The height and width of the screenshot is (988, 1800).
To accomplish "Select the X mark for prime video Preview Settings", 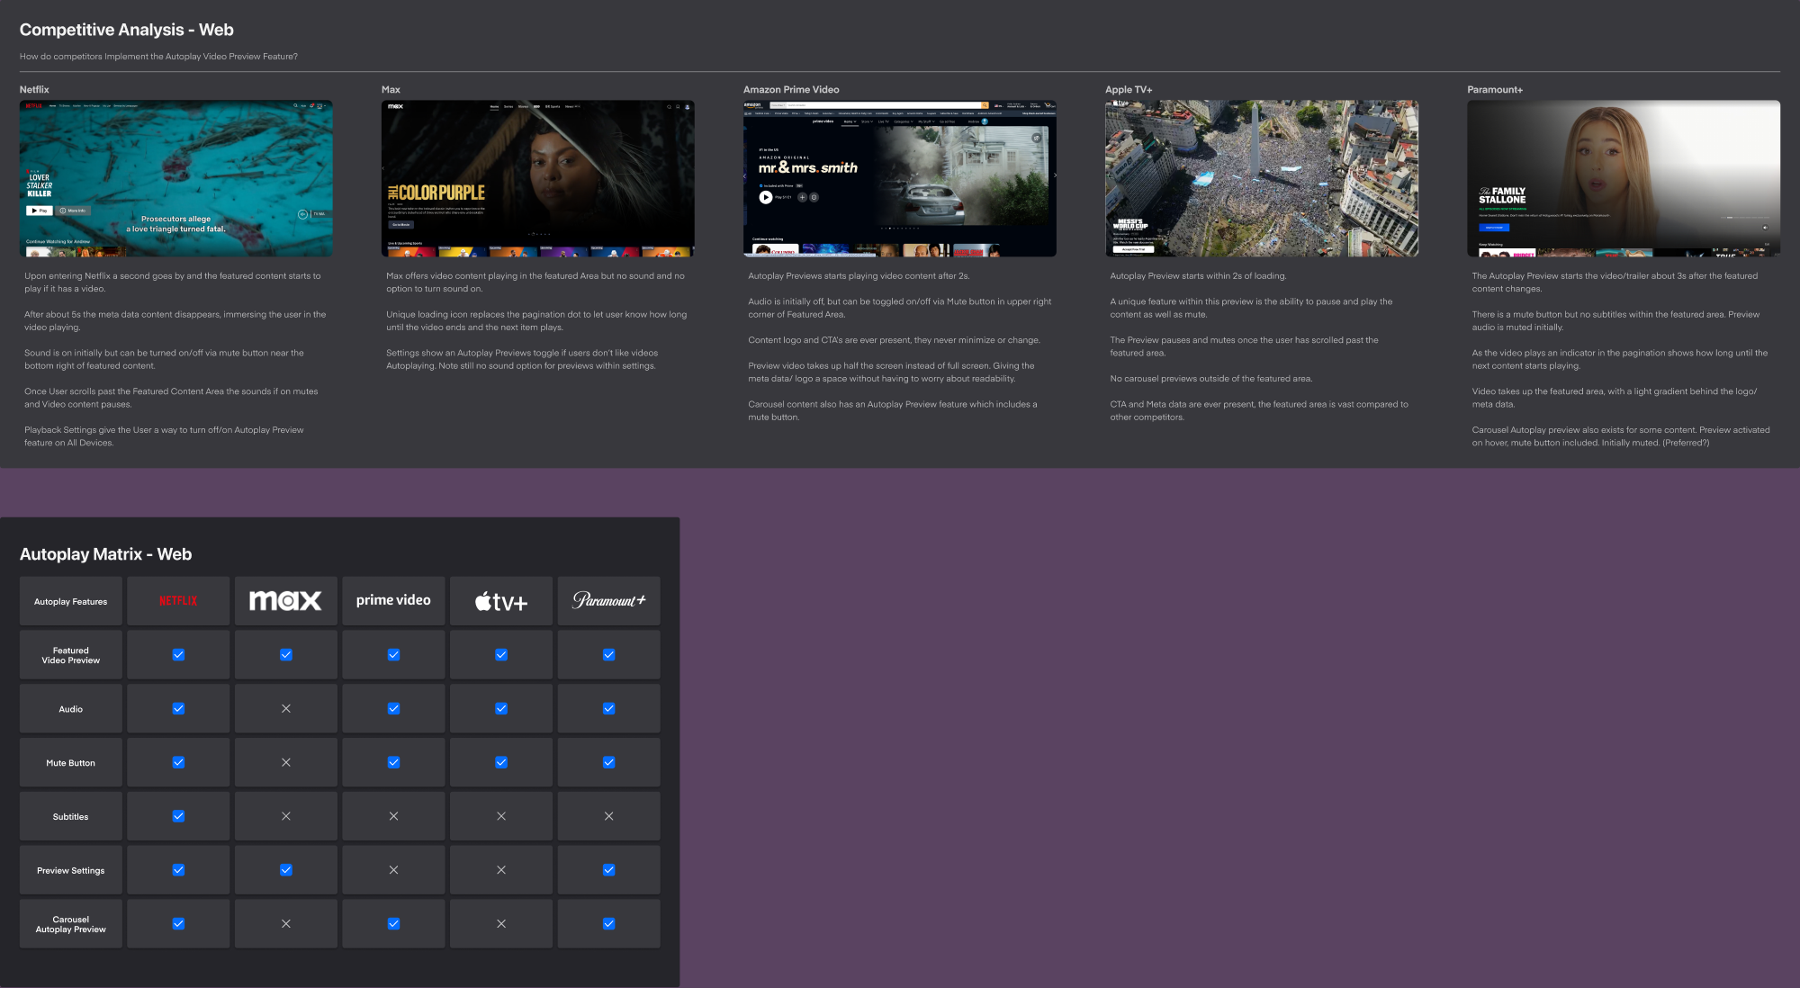I will pyautogui.click(x=393, y=870).
